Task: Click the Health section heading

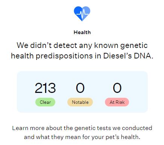Action: click(x=82, y=32)
